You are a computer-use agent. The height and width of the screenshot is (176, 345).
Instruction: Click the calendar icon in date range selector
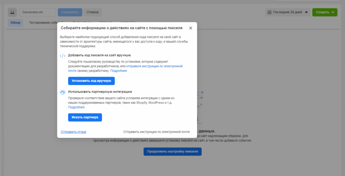coord(269,12)
